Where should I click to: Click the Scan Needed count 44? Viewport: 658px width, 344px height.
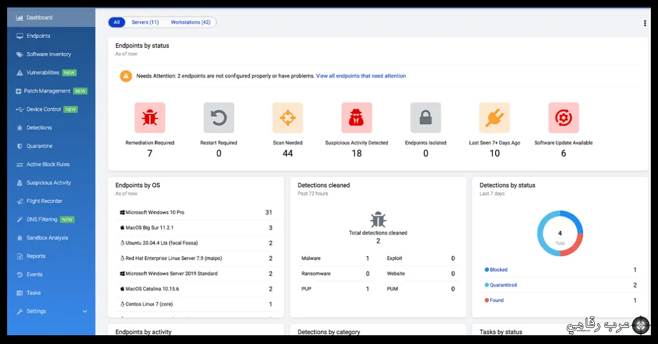pos(288,153)
